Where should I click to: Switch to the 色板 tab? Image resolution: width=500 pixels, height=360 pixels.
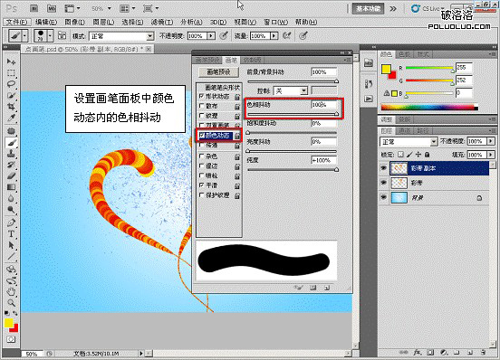tap(405, 55)
